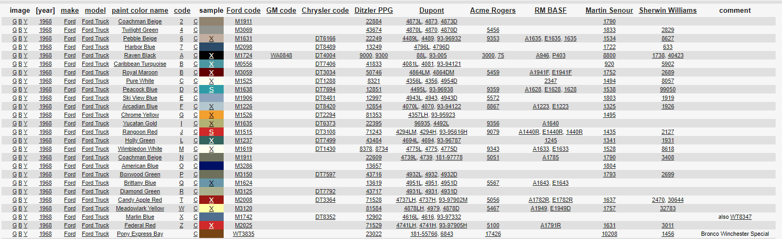The height and width of the screenshot is (239, 782).
Task: Click the Martin Senour column header
Action: coord(609,11)
